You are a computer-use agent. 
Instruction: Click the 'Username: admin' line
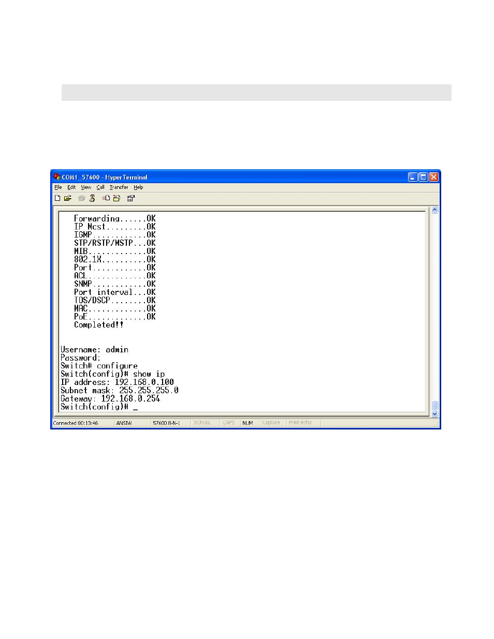94,350
